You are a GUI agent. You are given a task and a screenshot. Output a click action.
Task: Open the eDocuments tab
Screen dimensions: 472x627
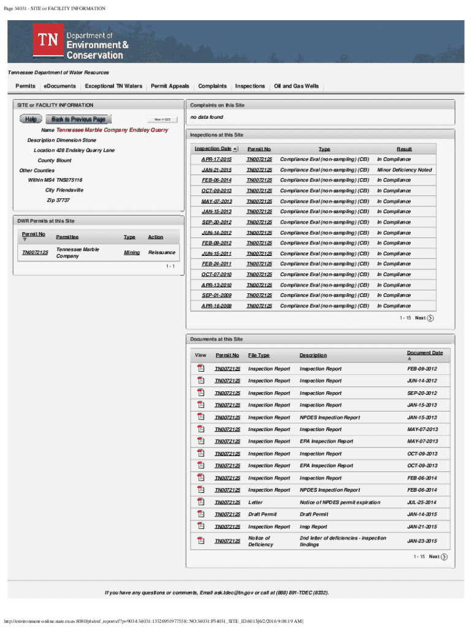pyautogui.click(x=59, y=86)
